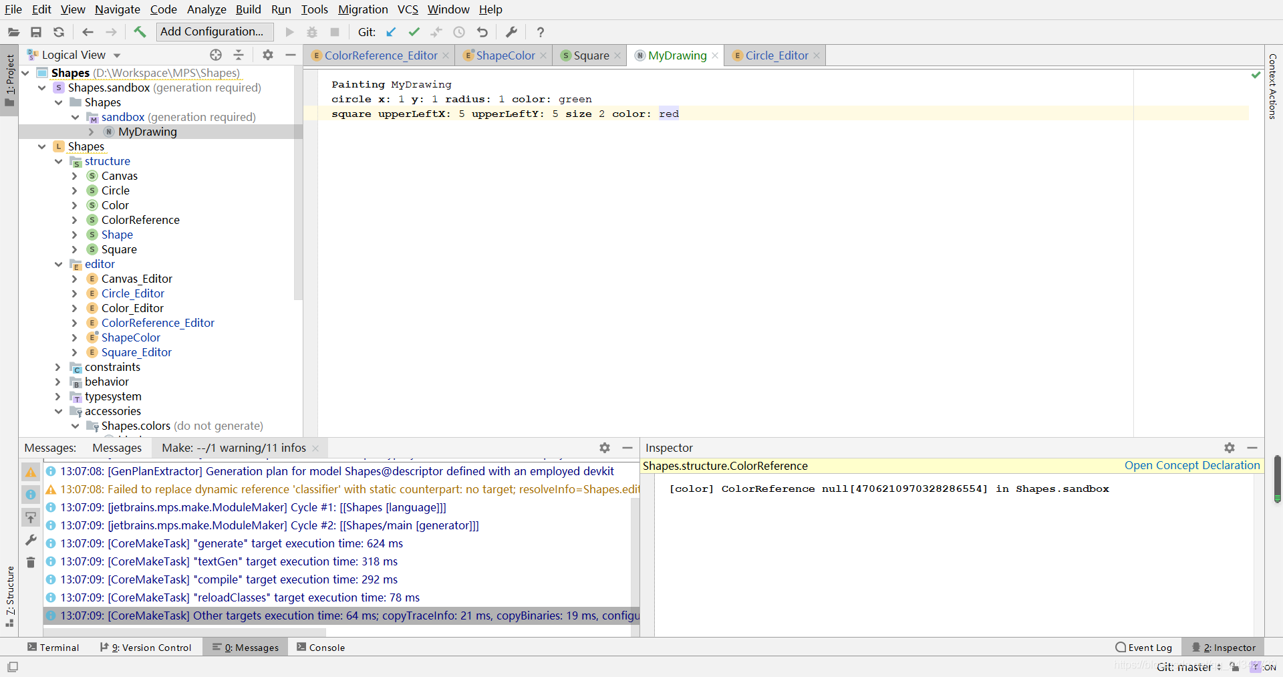This screenshot has width=1283, height=677.
Task: Collapse the editor folder node
Action: point(59,264)
